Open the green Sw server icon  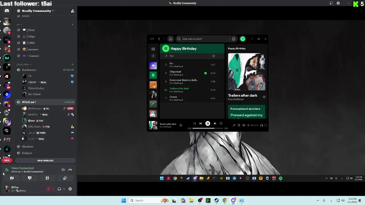[7, 58]
